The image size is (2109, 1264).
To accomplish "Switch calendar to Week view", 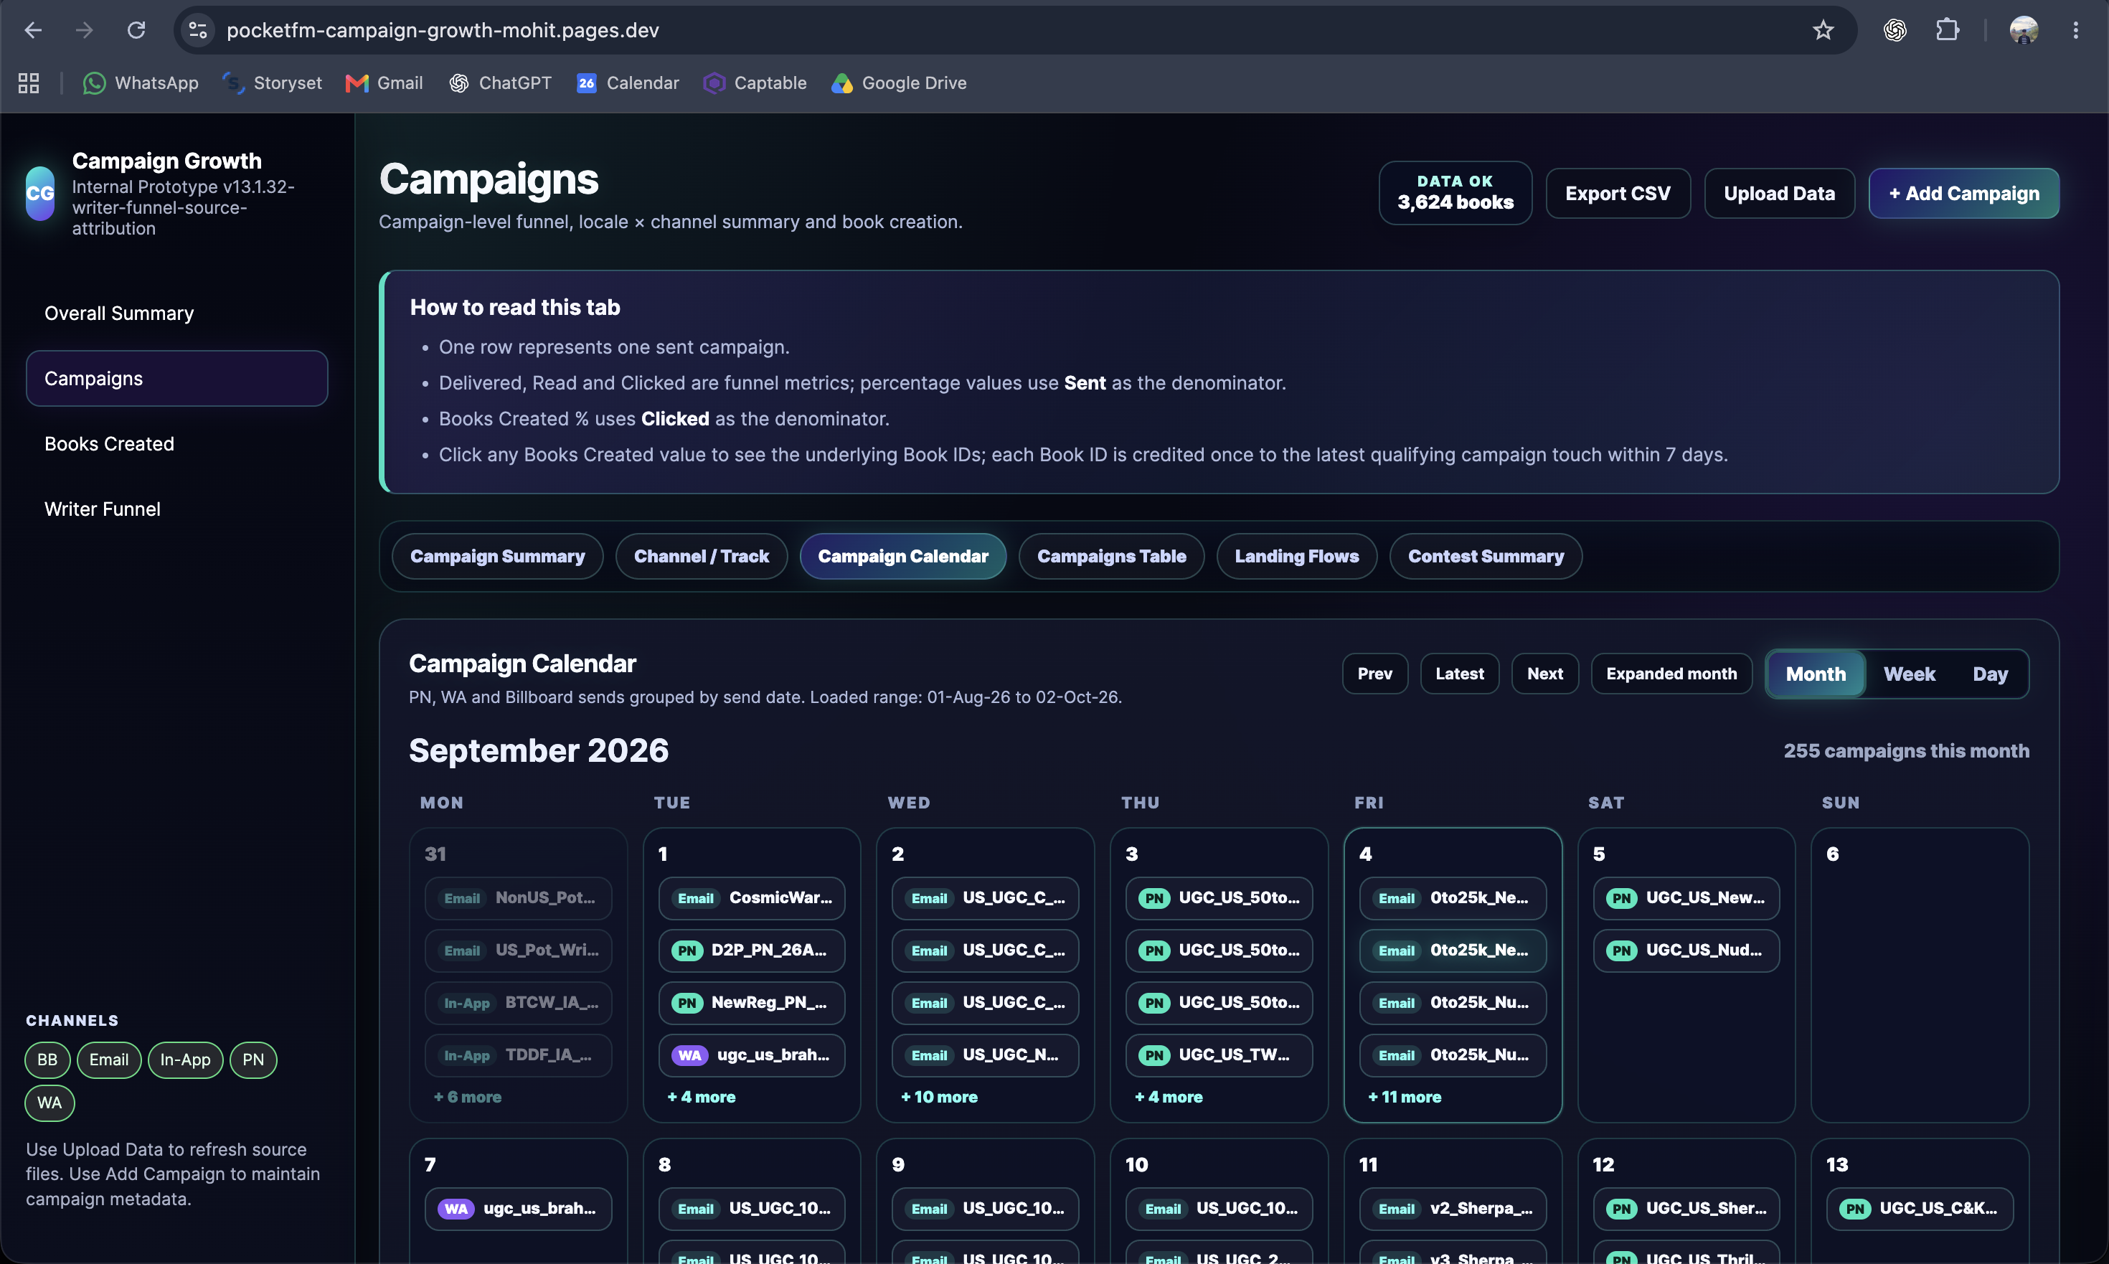I will coord(1909,674).
